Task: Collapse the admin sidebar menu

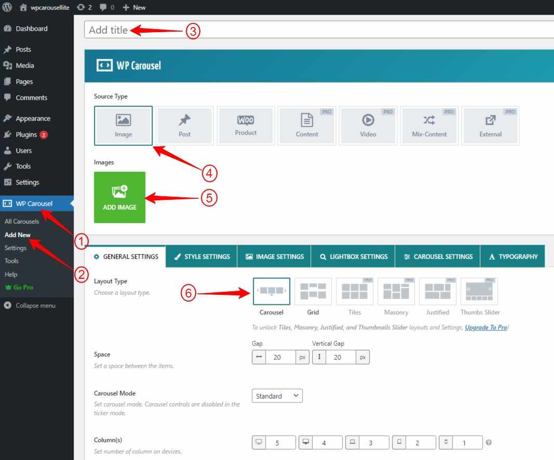Action: coord(30,306)
